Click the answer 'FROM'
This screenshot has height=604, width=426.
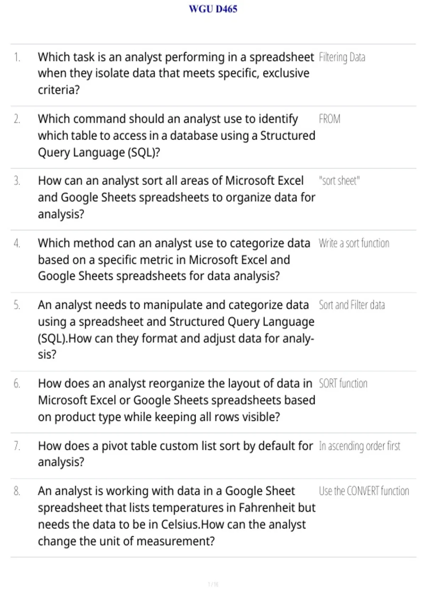click(x=329, y=119)
